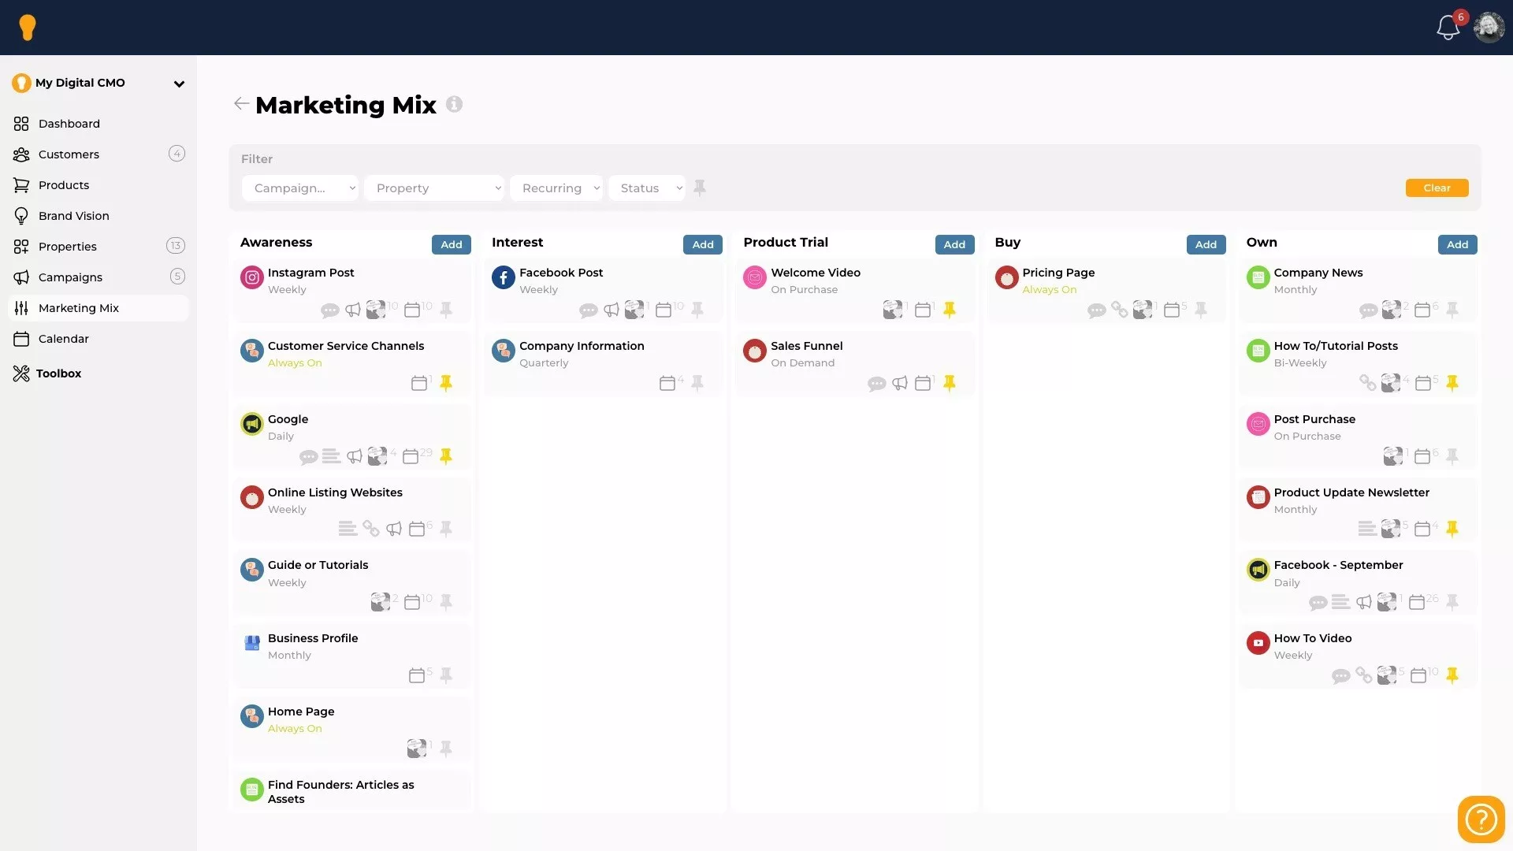Expand the My Digital CMO workspace menu
Image resolution: width=1513 pixels, height=851 pixels.
point(179,84)
